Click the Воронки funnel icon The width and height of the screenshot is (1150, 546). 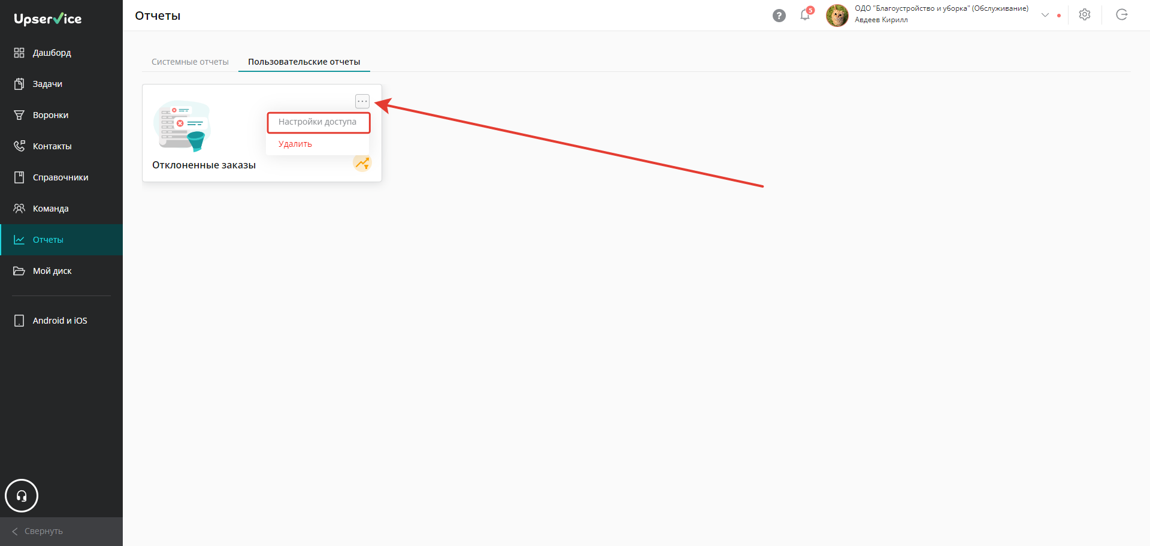point(19,115)
